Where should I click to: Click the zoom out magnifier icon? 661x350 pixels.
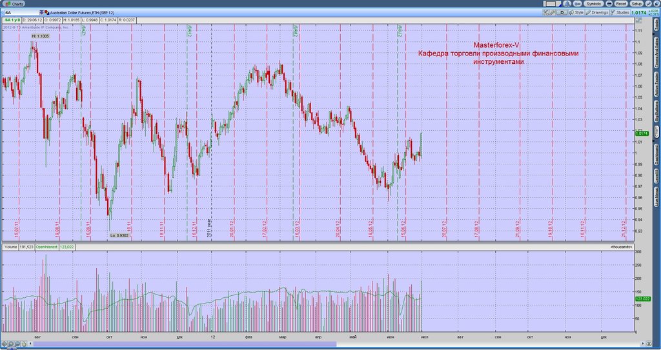[x=17, y=344]
